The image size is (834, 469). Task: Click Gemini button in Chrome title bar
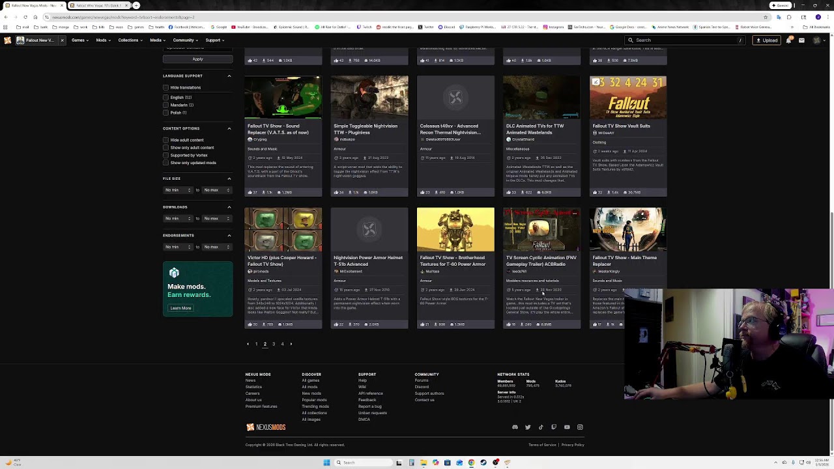pyautogui.click(x=779, y=5)
